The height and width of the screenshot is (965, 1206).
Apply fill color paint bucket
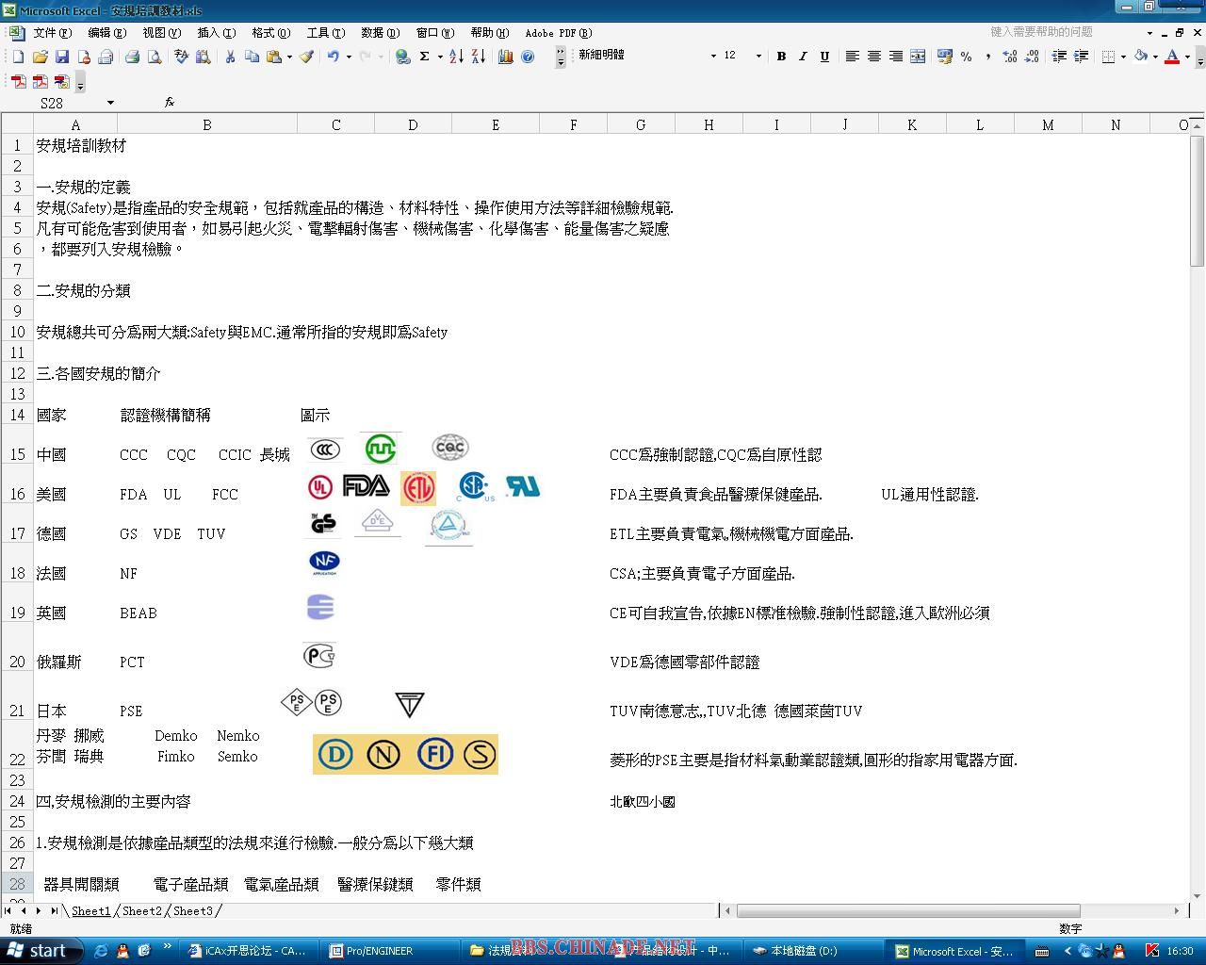tap(1140, 57)
